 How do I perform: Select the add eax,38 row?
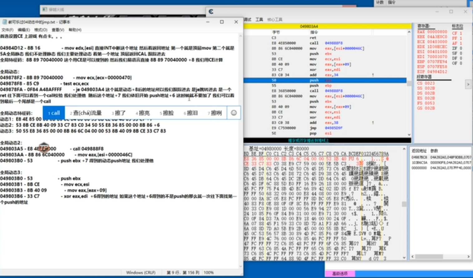click(x=325, y=123)
